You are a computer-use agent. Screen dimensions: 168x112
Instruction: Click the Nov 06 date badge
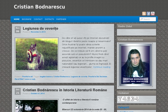coord(18,30)
